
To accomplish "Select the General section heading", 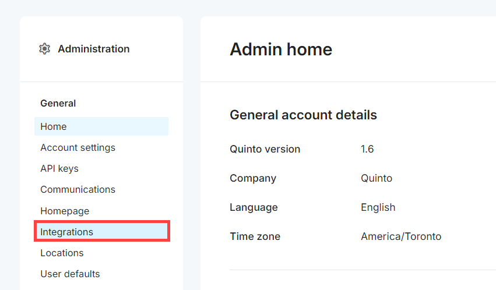I will (58, 103).
